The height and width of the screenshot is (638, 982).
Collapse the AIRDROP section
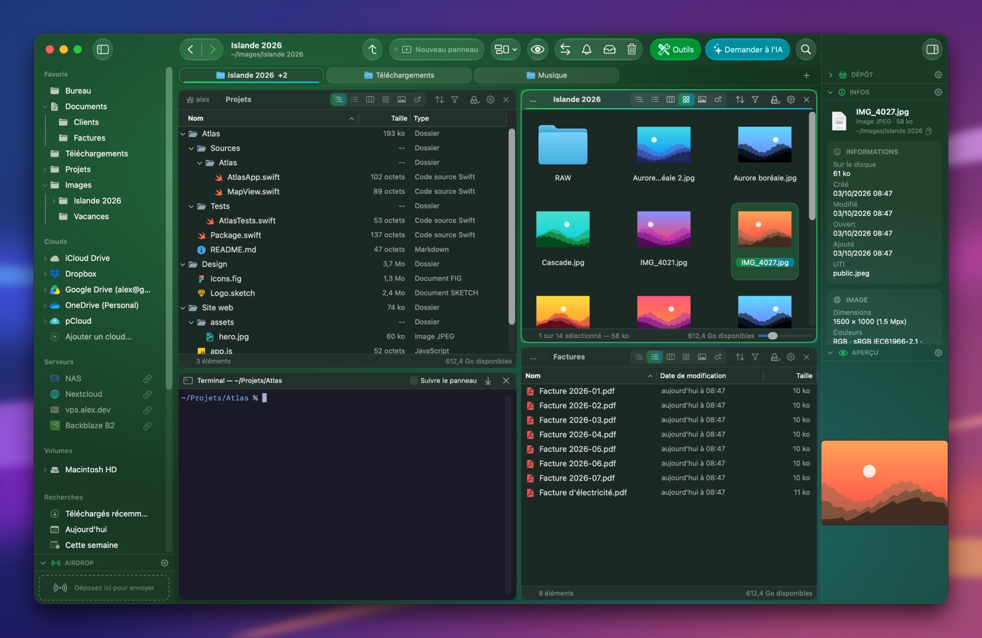43,563
